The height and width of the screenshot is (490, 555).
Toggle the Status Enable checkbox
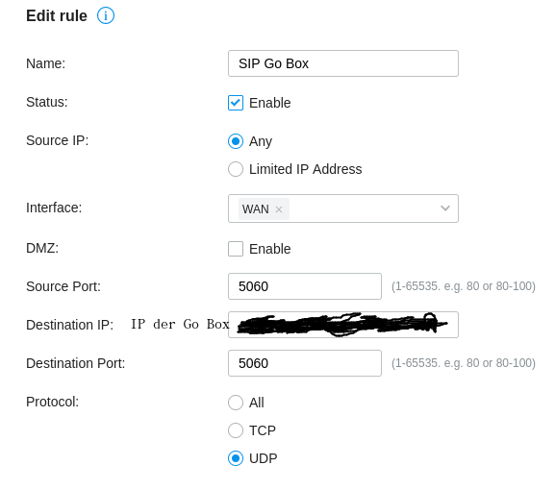click(236, 103)
